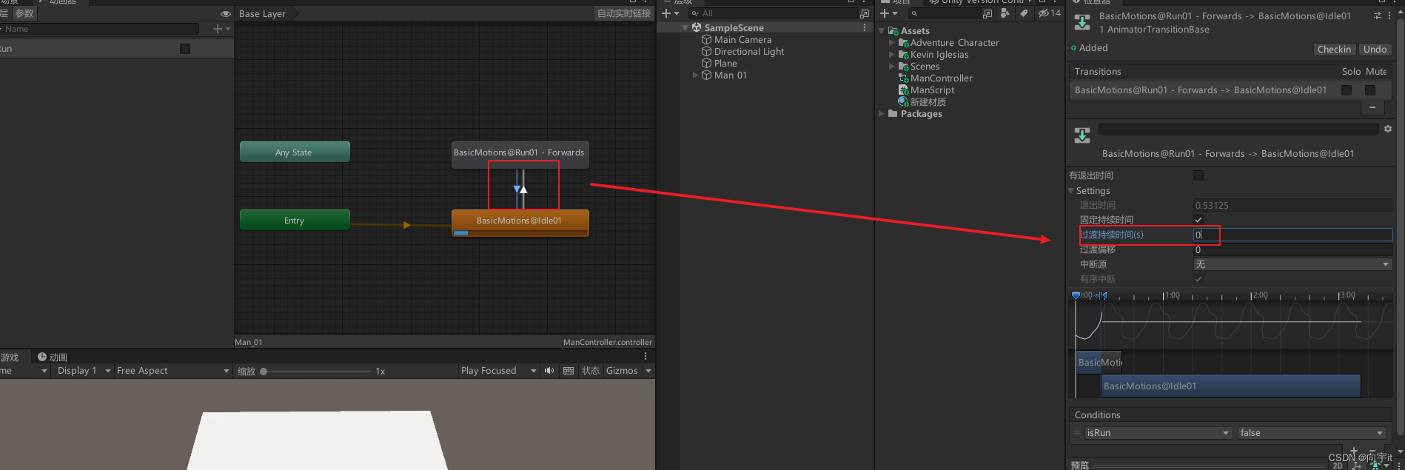Open the Free Aspect dropdown
This screenshot has width=1405, height=470.
pos(172,371)
